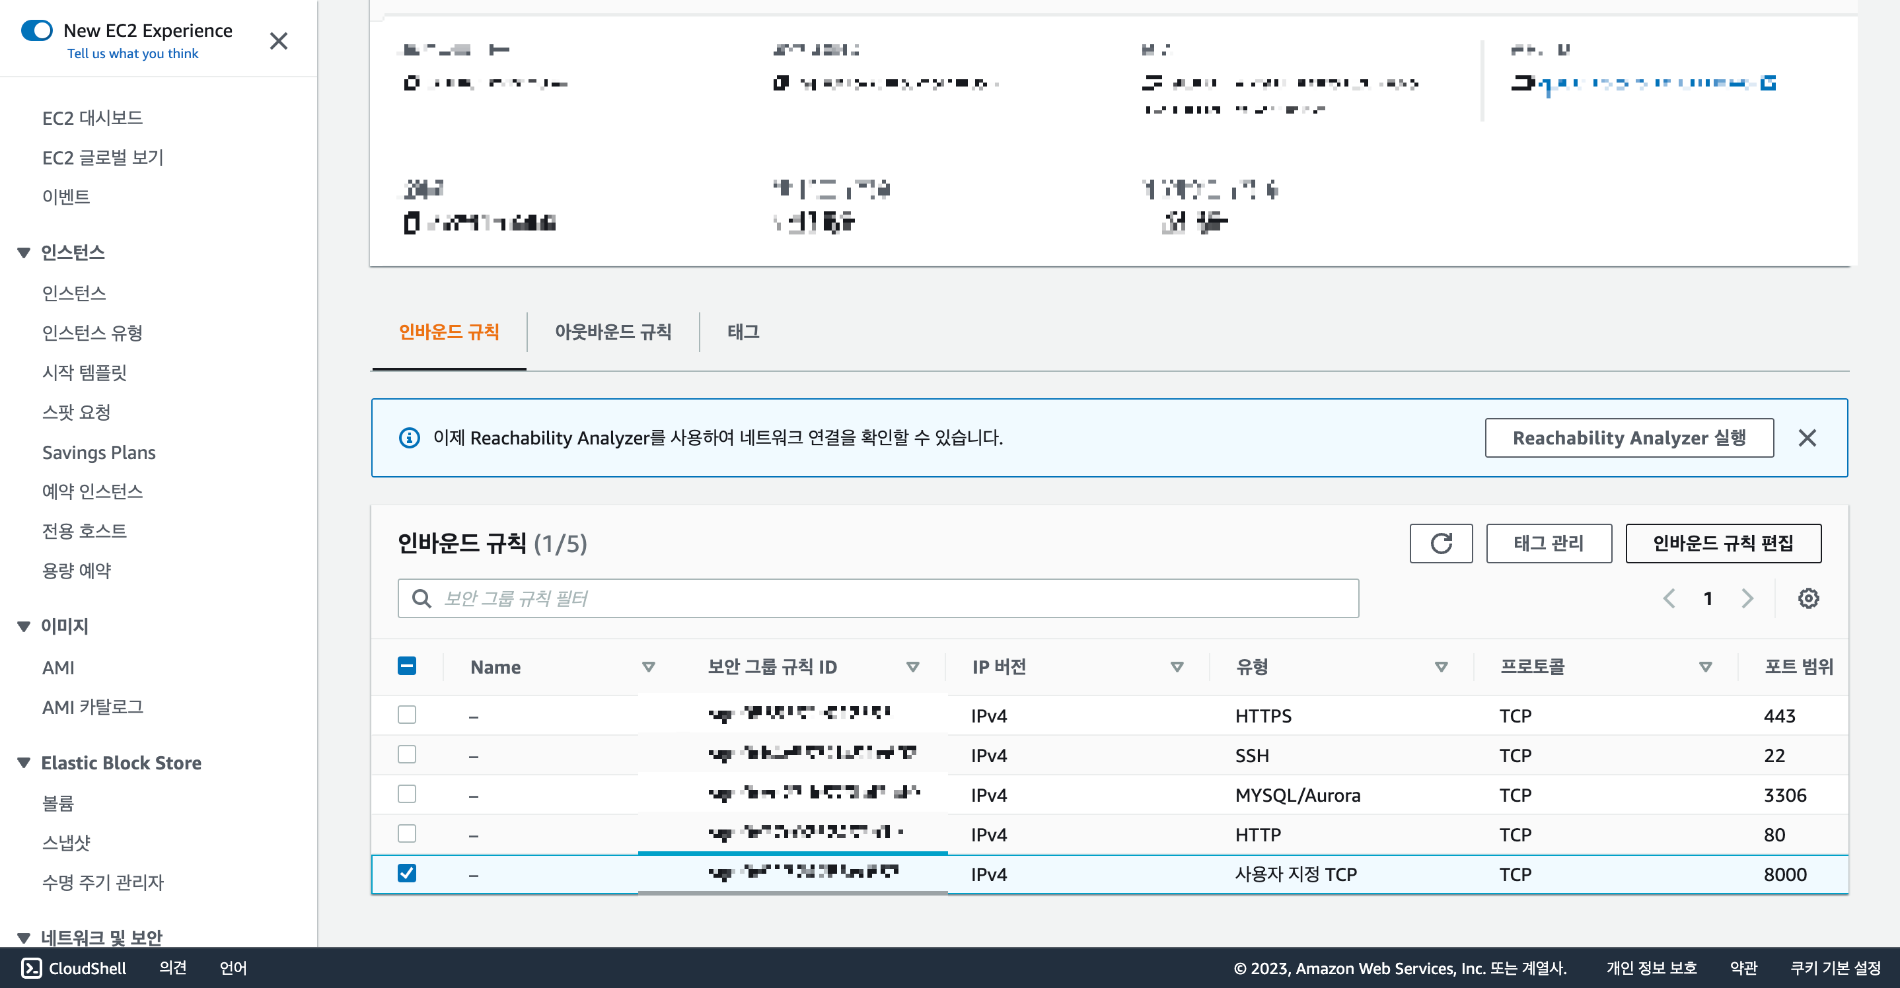Viewport: 1900px width, 988px height.
Task: Switch to the 아웃바운드 규칙 tab
Action: [x=612, y=332]
